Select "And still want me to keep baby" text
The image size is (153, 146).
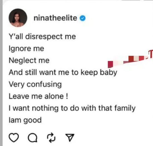(x=63, y=72)
